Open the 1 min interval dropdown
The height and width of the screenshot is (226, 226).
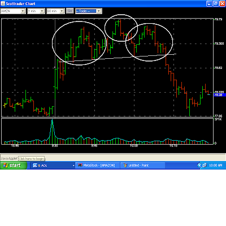[42, 11]
